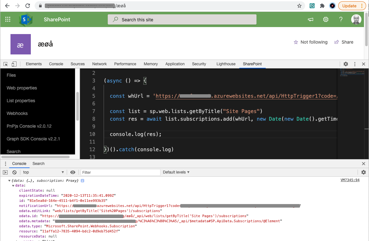Open the console drawer more menu
The height and width of the screenshot is (241, 369).
click(5, 164)
